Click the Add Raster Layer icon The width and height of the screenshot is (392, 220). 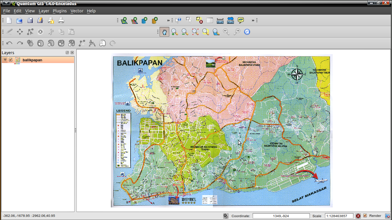[135, 20]
